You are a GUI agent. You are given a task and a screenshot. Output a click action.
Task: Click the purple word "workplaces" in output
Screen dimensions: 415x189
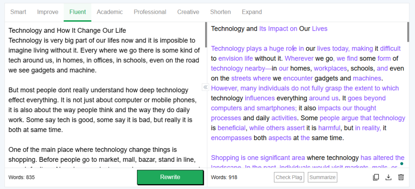point(330,68)
